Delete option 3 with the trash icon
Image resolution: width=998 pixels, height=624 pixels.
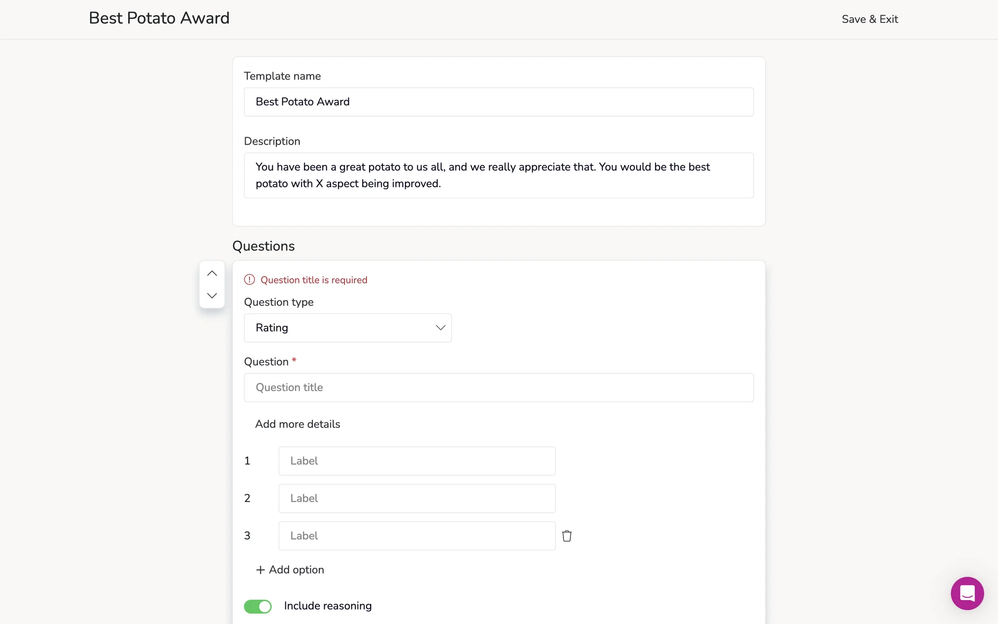pos(567,536)
